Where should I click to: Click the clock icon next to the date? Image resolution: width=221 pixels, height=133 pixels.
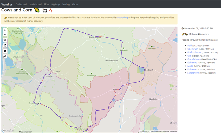tap(183, 28)
